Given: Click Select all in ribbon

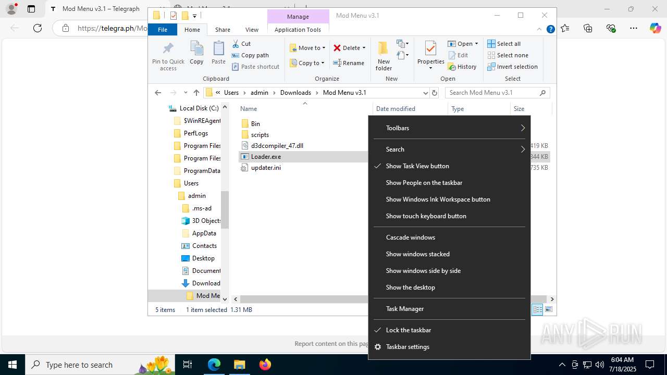Looking at the screenshot, I should tap(504, 44).
